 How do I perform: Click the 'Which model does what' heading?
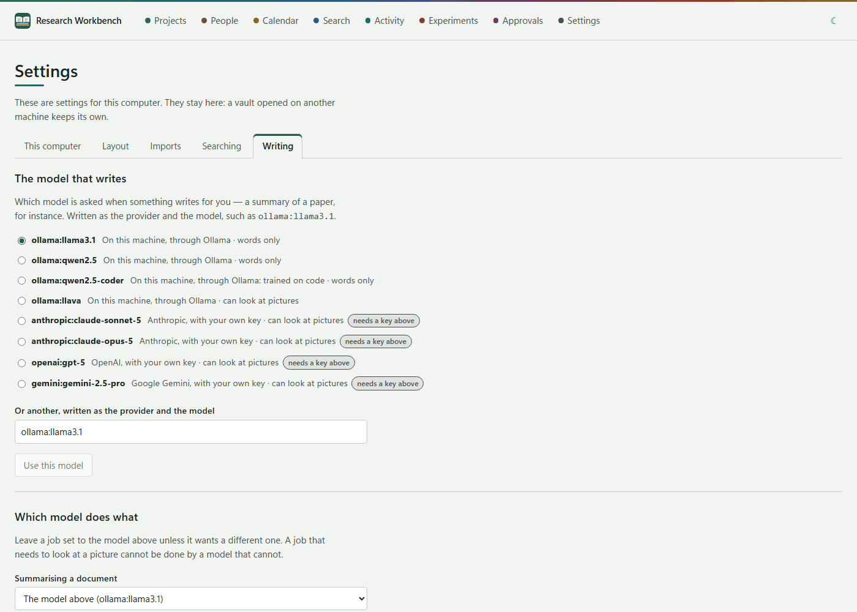77,517
